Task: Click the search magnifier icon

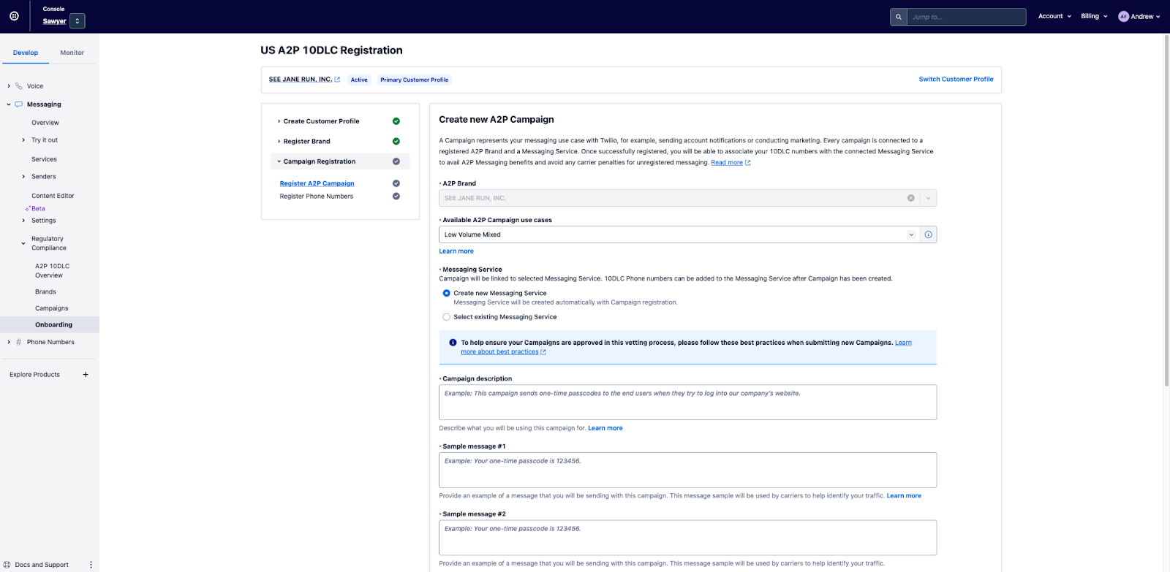Action: (899, 17)
